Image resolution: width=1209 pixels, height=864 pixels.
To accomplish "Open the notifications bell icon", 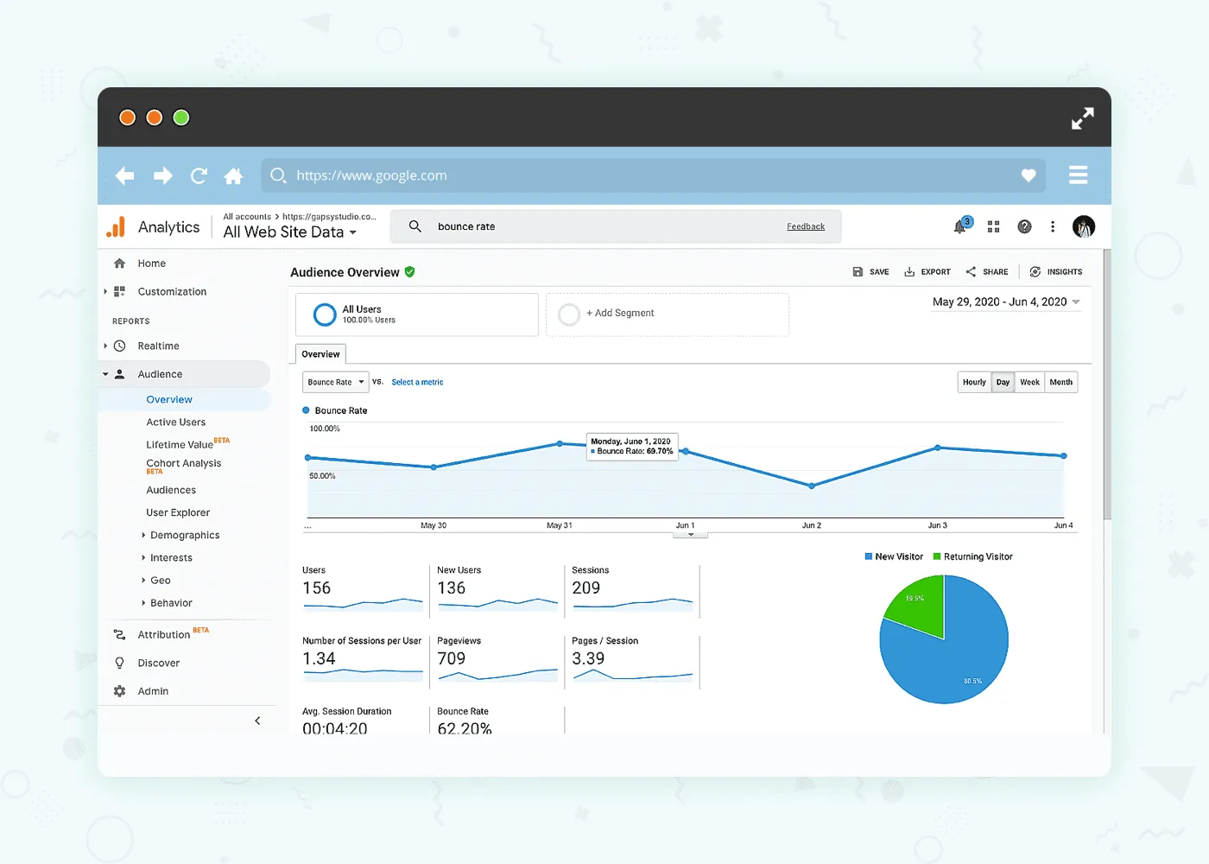I will 960,226.
